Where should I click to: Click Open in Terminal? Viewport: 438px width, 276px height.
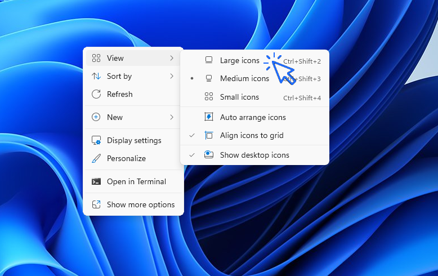coord(136,181)
